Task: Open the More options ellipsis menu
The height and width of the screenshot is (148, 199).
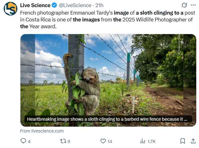Action: point(193,5)
